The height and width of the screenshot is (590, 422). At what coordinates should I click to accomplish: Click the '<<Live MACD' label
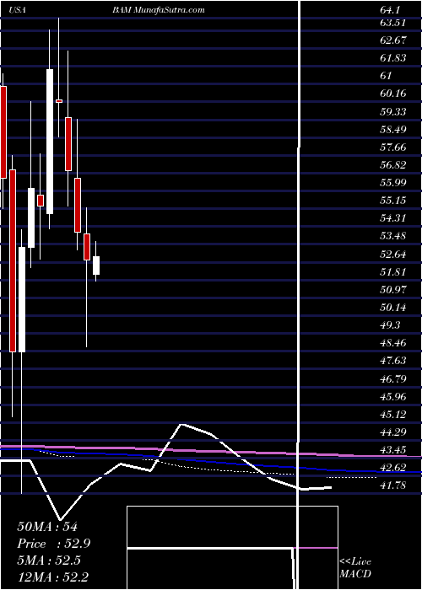tap(355, 568)
